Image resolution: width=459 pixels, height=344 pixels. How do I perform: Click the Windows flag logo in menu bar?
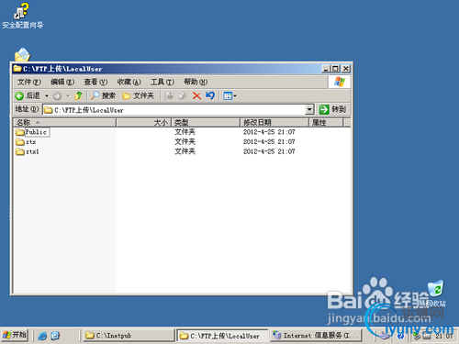pos(340,82)
